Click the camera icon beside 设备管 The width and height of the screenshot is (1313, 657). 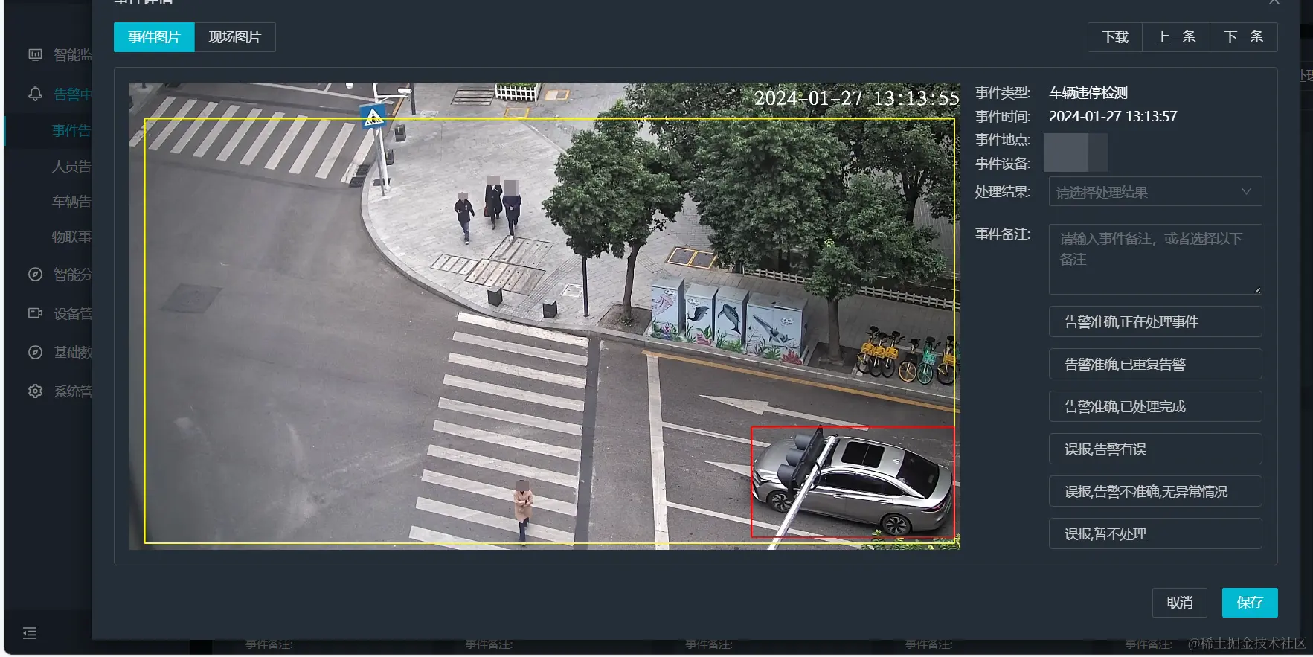coord(35,313)
